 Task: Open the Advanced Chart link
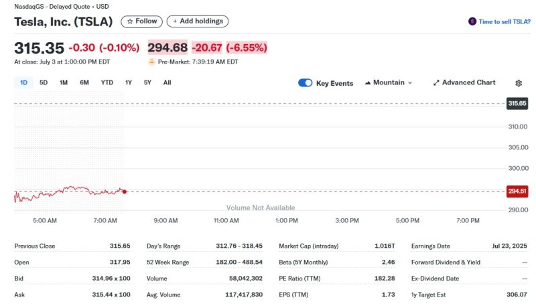[464, 82]
